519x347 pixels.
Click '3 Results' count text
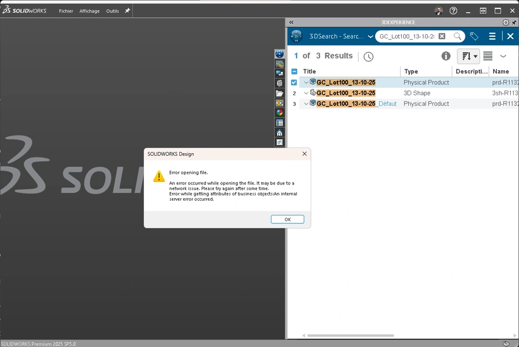click(334, 56)
